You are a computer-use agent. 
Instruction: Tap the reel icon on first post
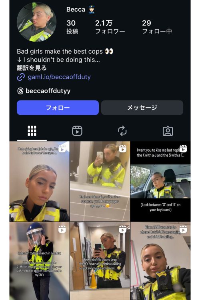(62, 149)
